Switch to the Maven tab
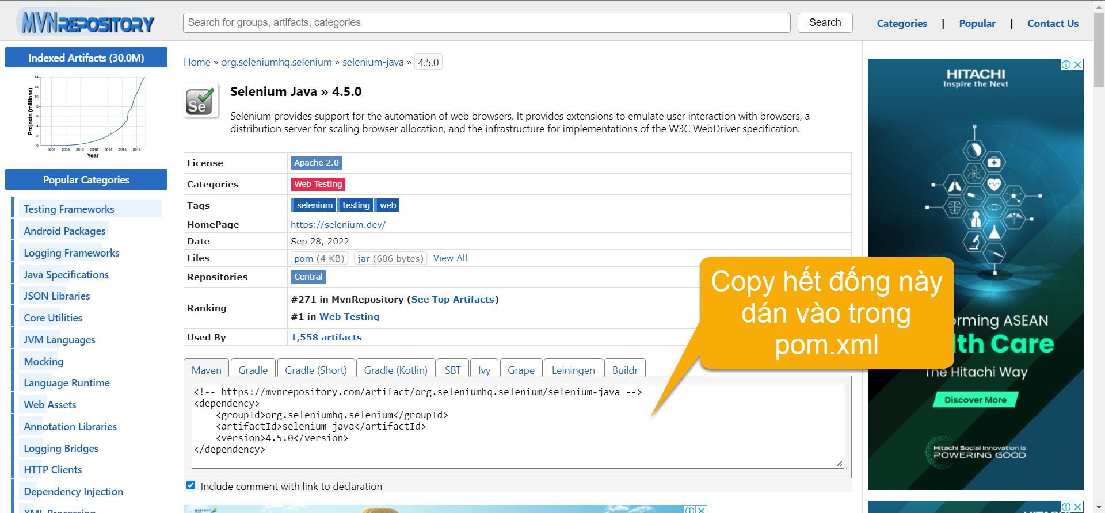 pos(206,370)
